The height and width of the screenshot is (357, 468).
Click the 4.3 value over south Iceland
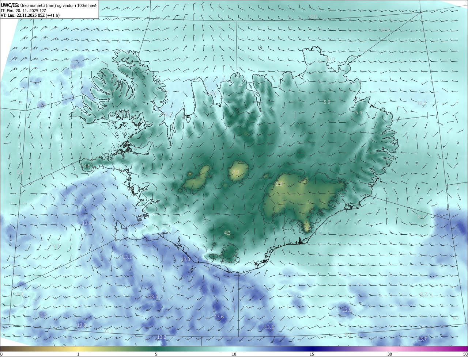227,233
